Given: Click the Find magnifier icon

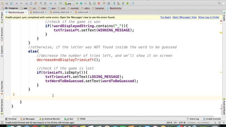Looking at the screenshot, I should pos(41,3).
